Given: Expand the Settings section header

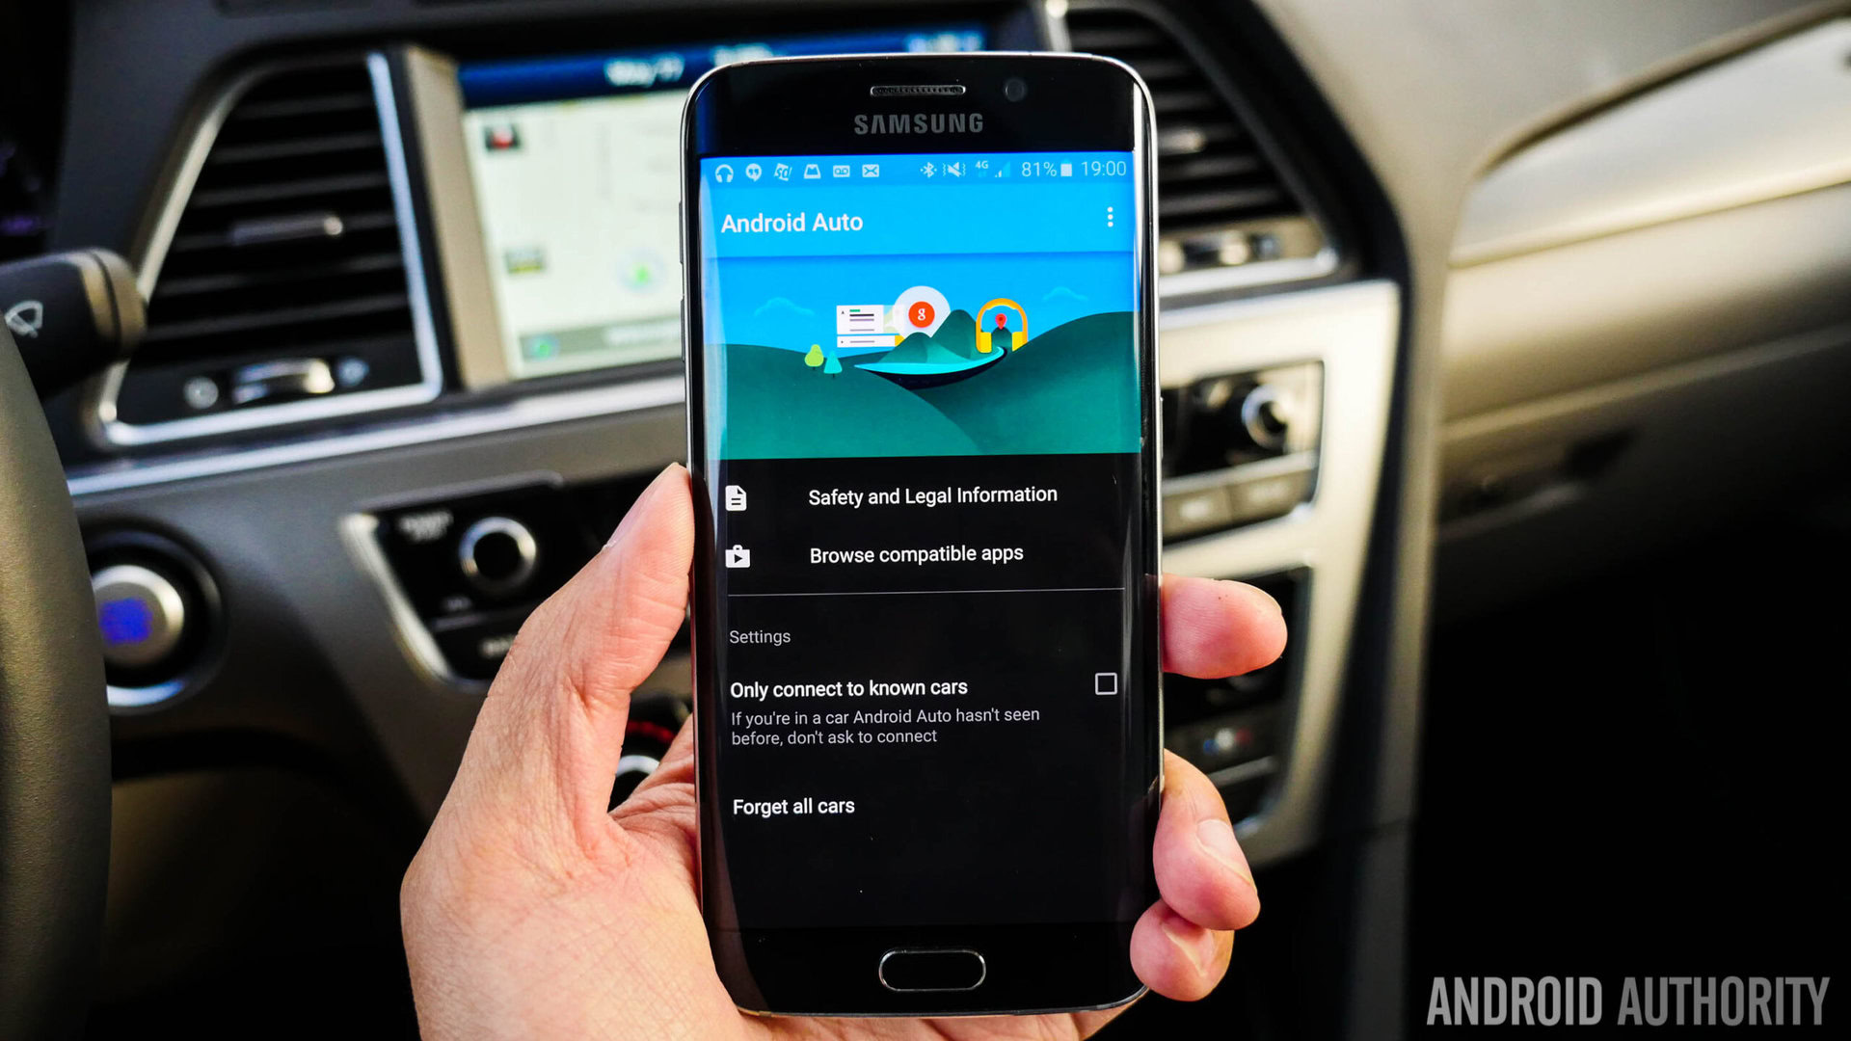Looking at the screenshot, I should pyautogui.click(x=761, y=637).
